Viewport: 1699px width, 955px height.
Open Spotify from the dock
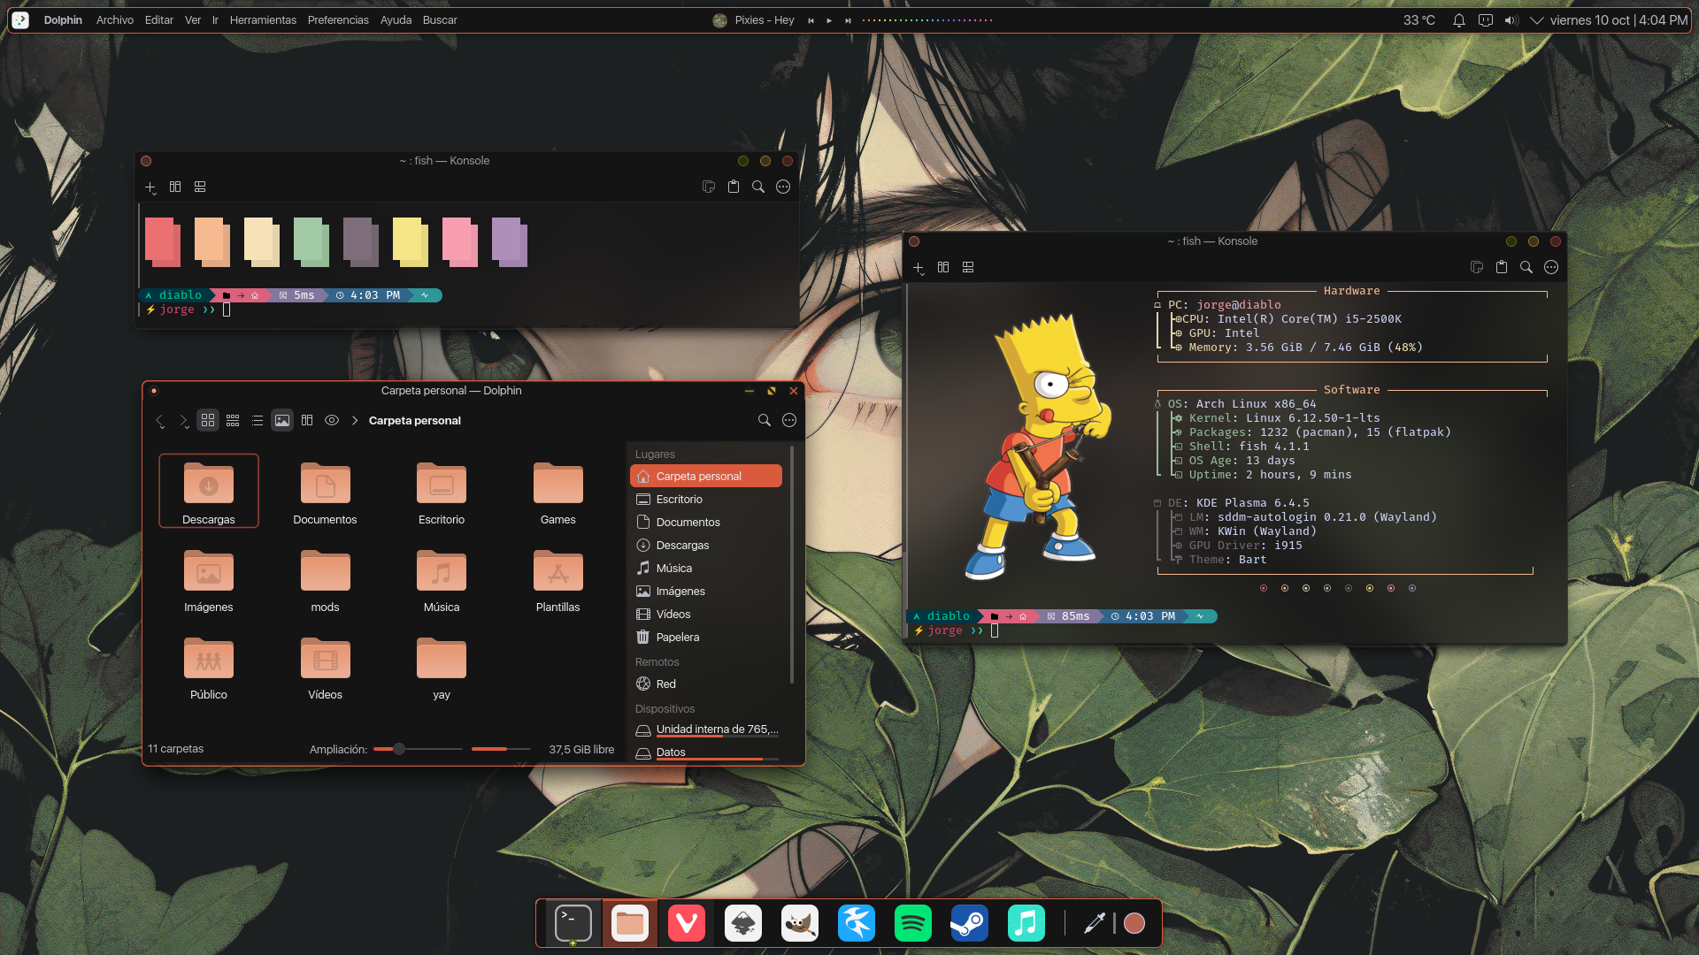[913, 924]
